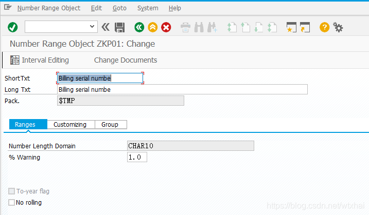
Task: Open the Number Range Object menu
Action: [49, 8]
